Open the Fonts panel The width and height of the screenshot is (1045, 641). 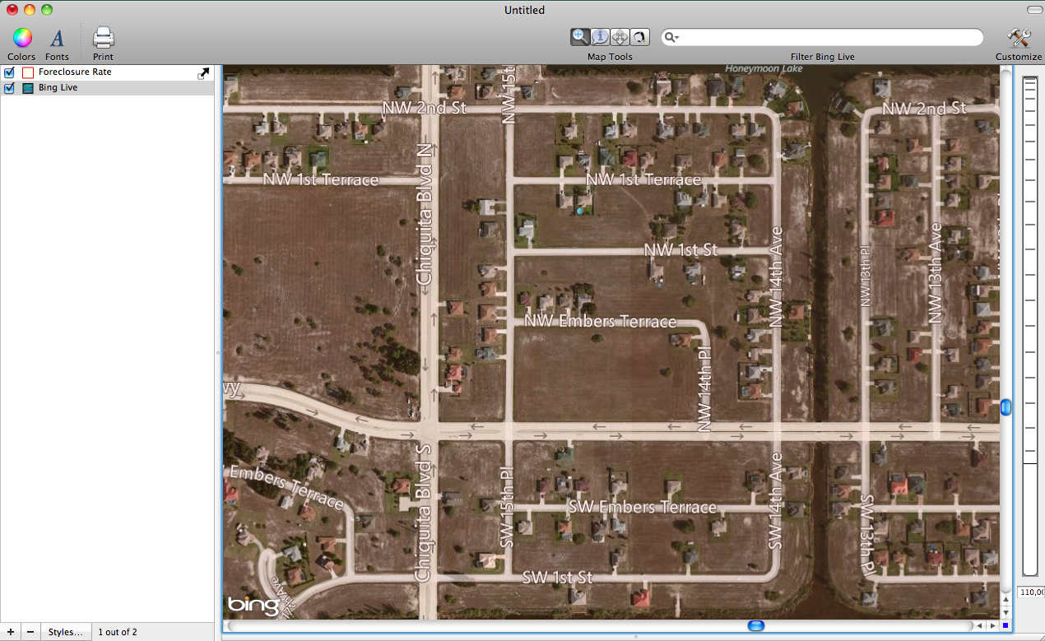(57, 38)
